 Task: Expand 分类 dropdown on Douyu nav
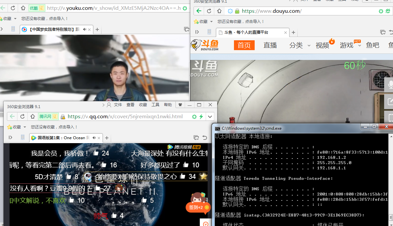[309, 46]
